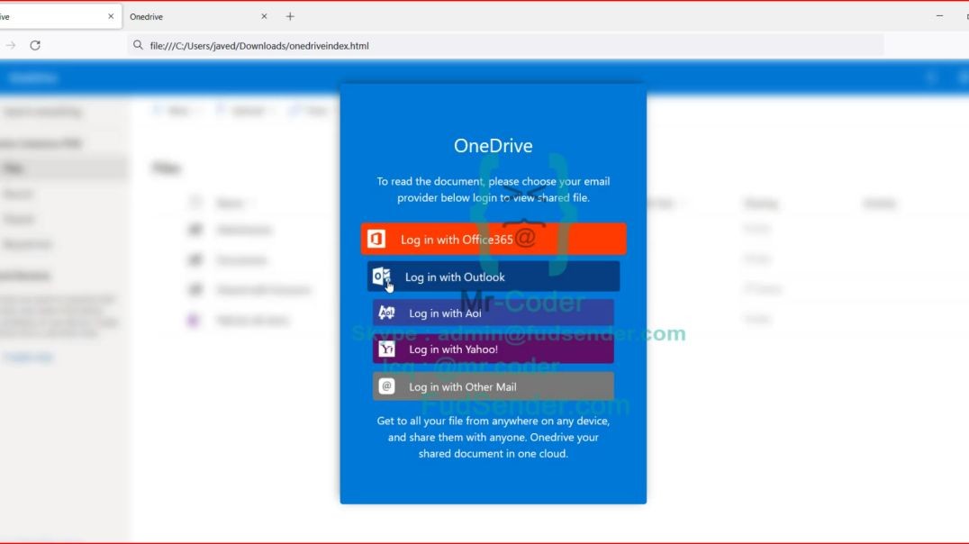
Task: Click the Yahoo logo icon
Action: pyautogui.click(x=387, y=349)
